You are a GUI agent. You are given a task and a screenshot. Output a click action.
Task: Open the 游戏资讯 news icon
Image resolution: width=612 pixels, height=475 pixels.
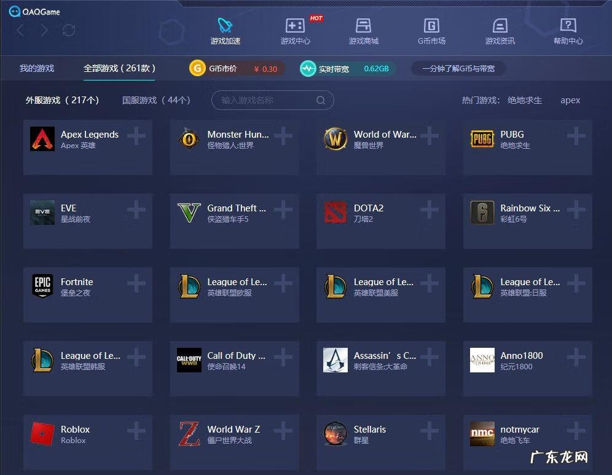coord(500,26)
